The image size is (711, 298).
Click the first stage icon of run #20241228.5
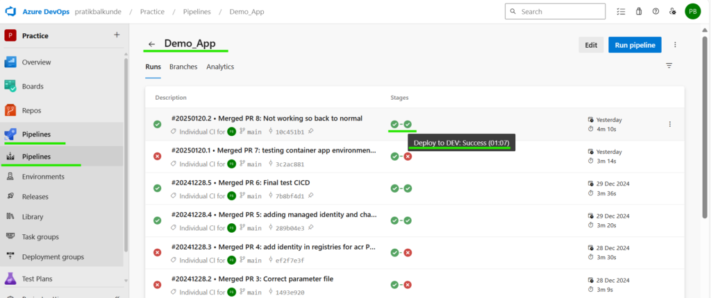pos(394,189)
